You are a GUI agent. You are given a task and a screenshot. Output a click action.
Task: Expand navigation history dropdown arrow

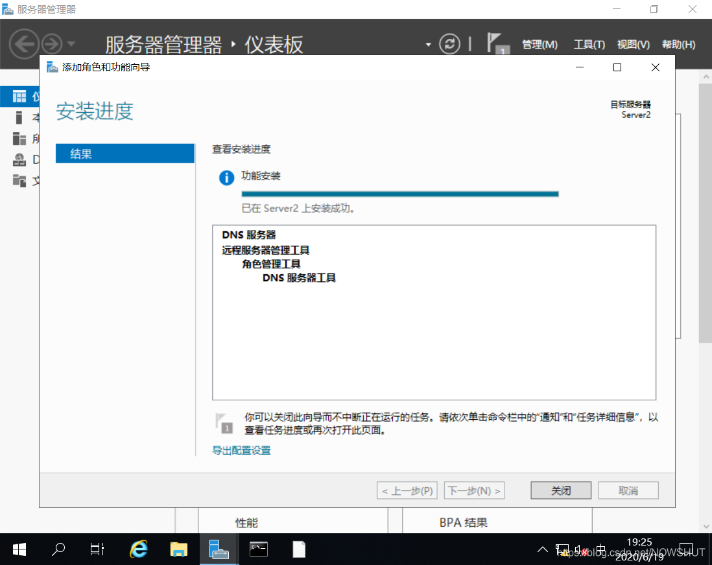[x=71, y=44]
